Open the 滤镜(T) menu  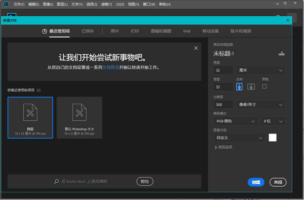(x=106, y=4)
